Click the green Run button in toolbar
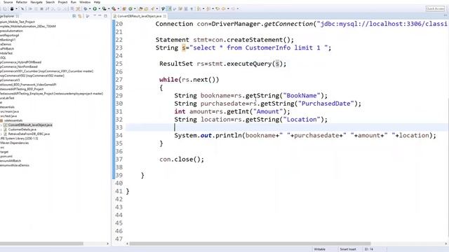 pyautogui.click(x=95, y=8)
